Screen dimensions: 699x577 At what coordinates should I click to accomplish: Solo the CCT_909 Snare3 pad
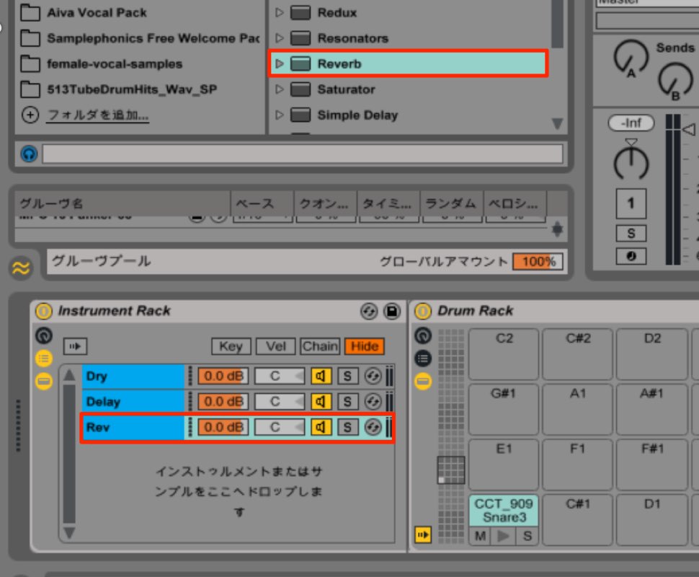click(527, 535)
